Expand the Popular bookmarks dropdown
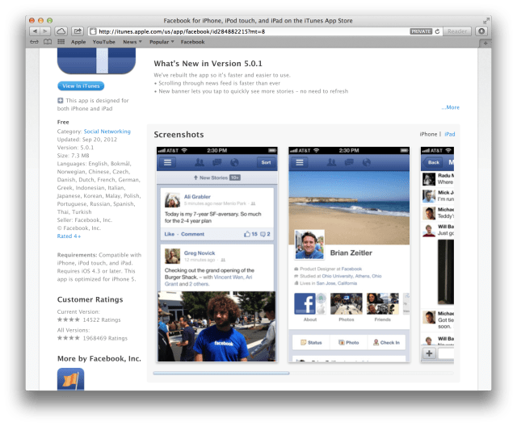The height and width of the screenshot is (426, 517). coord(162,42)
